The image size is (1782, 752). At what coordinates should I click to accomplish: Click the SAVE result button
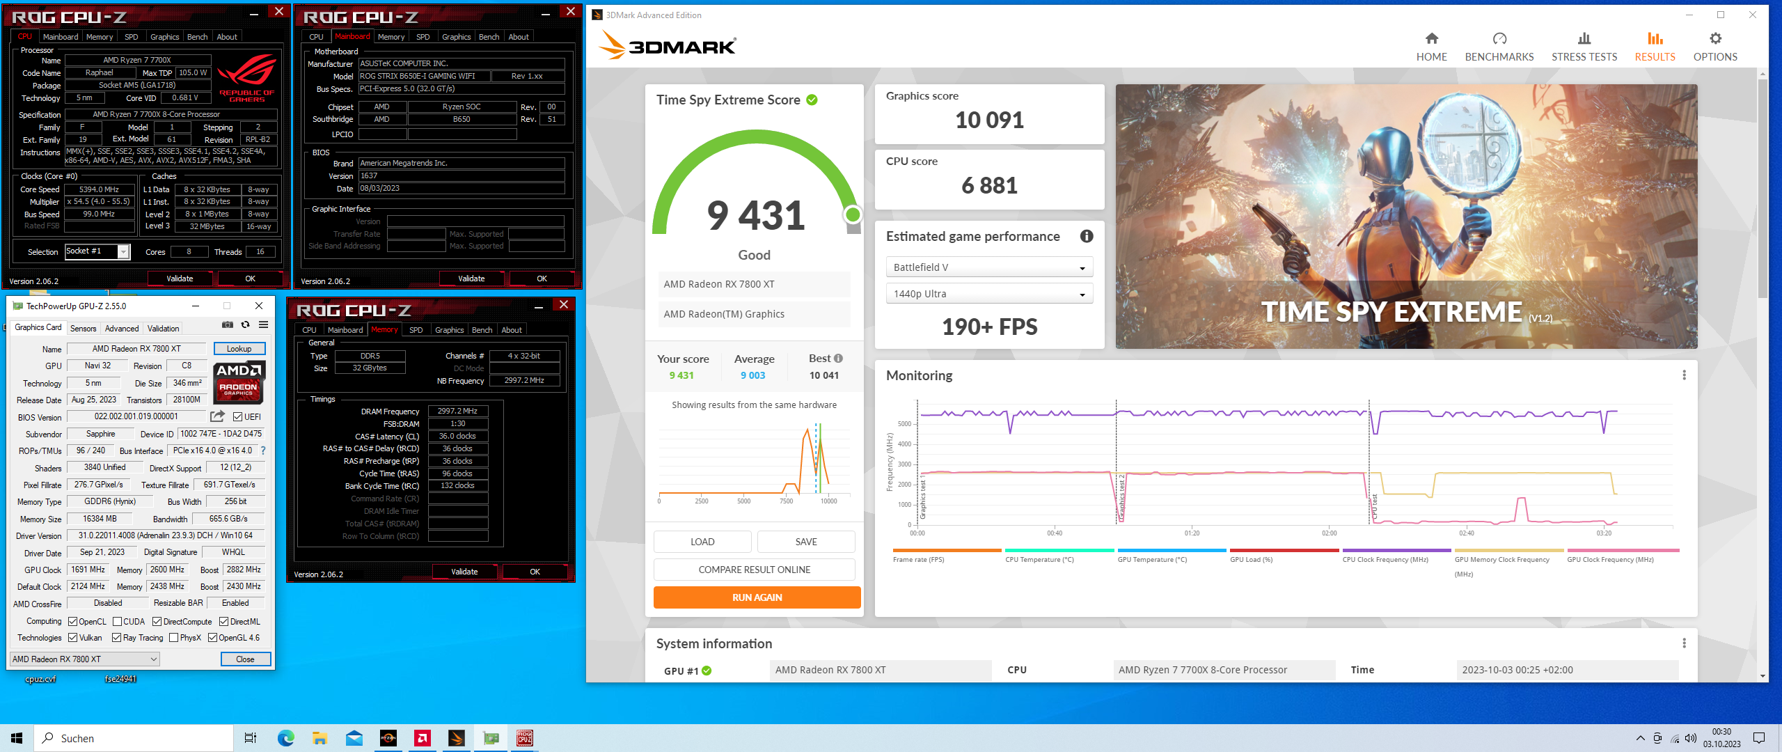805,542
